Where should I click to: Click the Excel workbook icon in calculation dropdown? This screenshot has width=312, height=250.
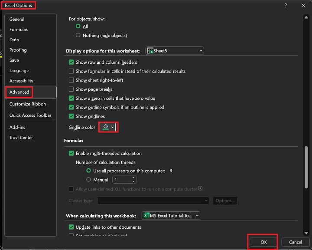coord(146,216)
